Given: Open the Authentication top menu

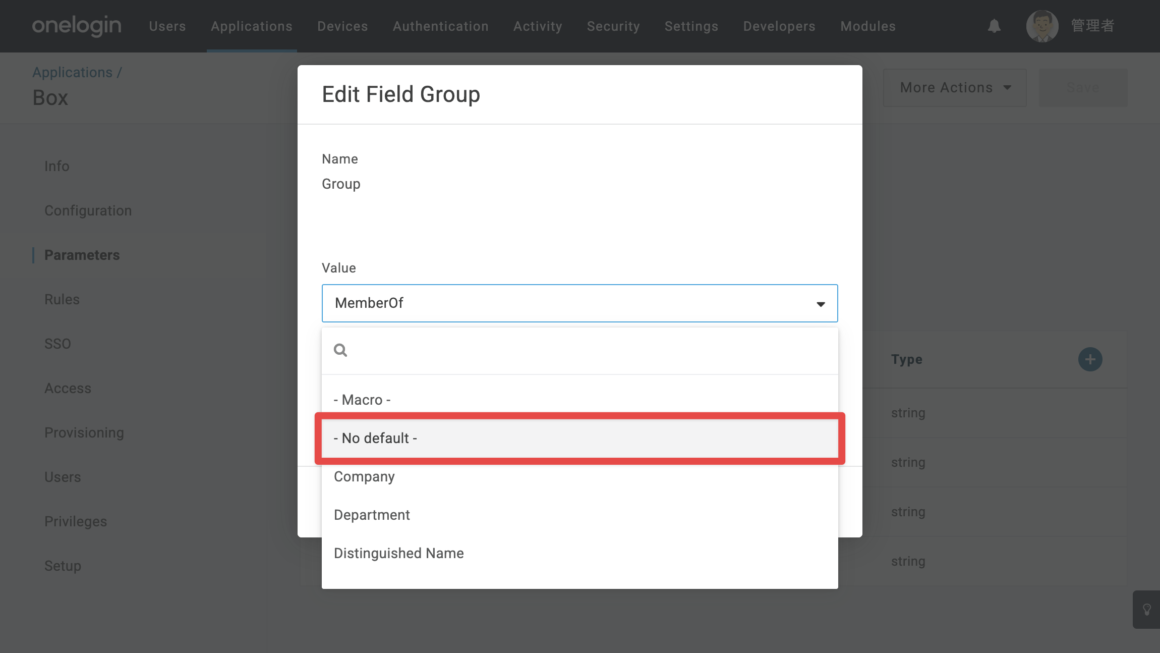Looking at the screenshot, I should (x=441, y=26).
